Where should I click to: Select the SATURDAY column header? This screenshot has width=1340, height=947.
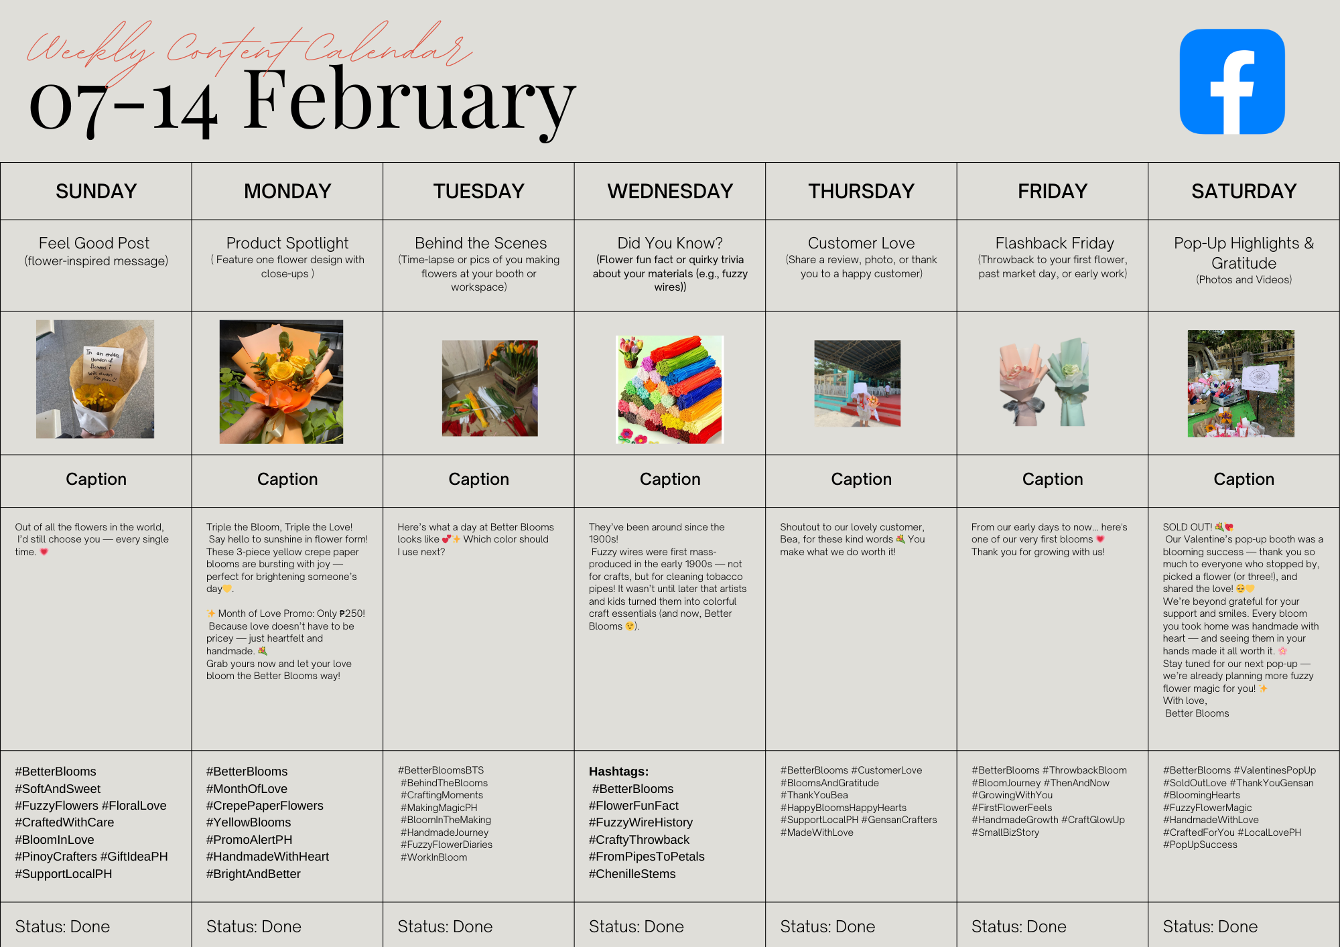click(1244, 192)
